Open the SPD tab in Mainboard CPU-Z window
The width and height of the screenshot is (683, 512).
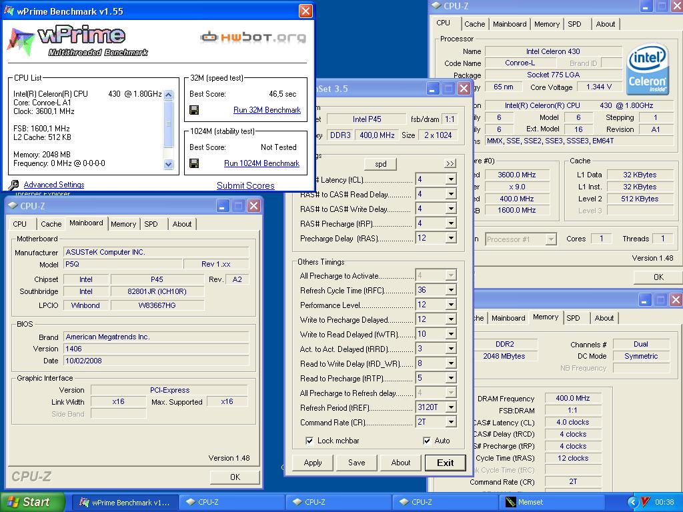click(151, 224)
